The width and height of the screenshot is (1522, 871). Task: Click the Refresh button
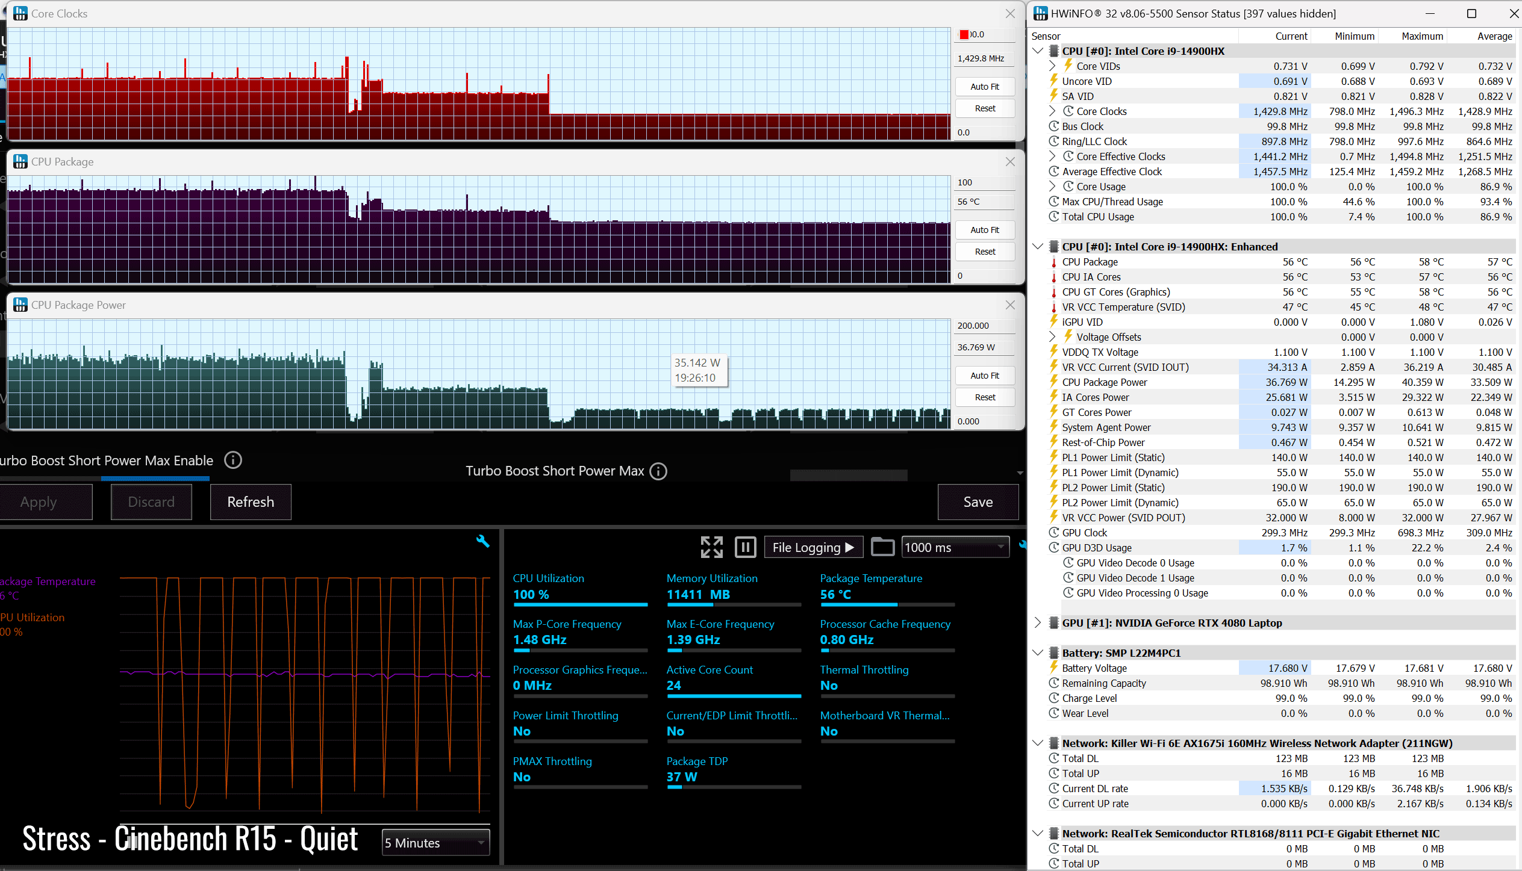[x=251, y=502]
